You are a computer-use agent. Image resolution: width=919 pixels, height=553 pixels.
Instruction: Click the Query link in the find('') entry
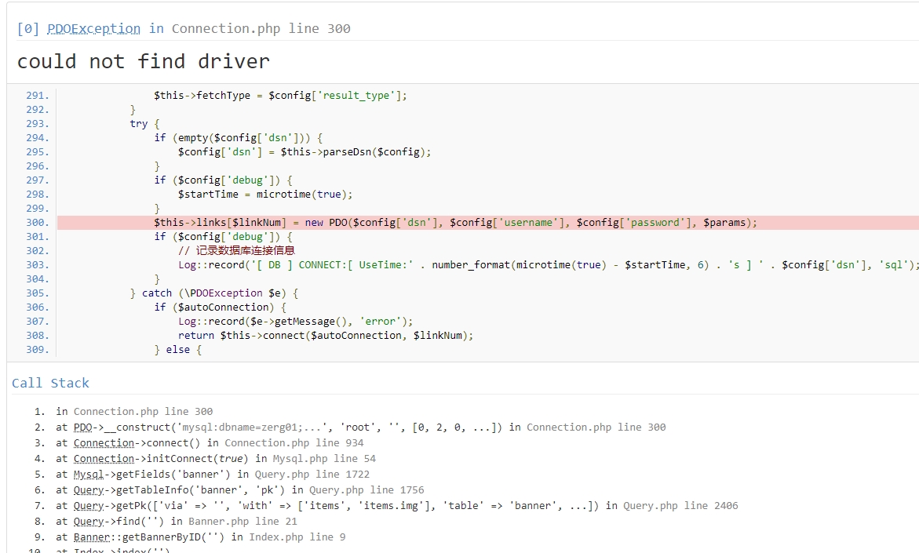pos(89,522)
